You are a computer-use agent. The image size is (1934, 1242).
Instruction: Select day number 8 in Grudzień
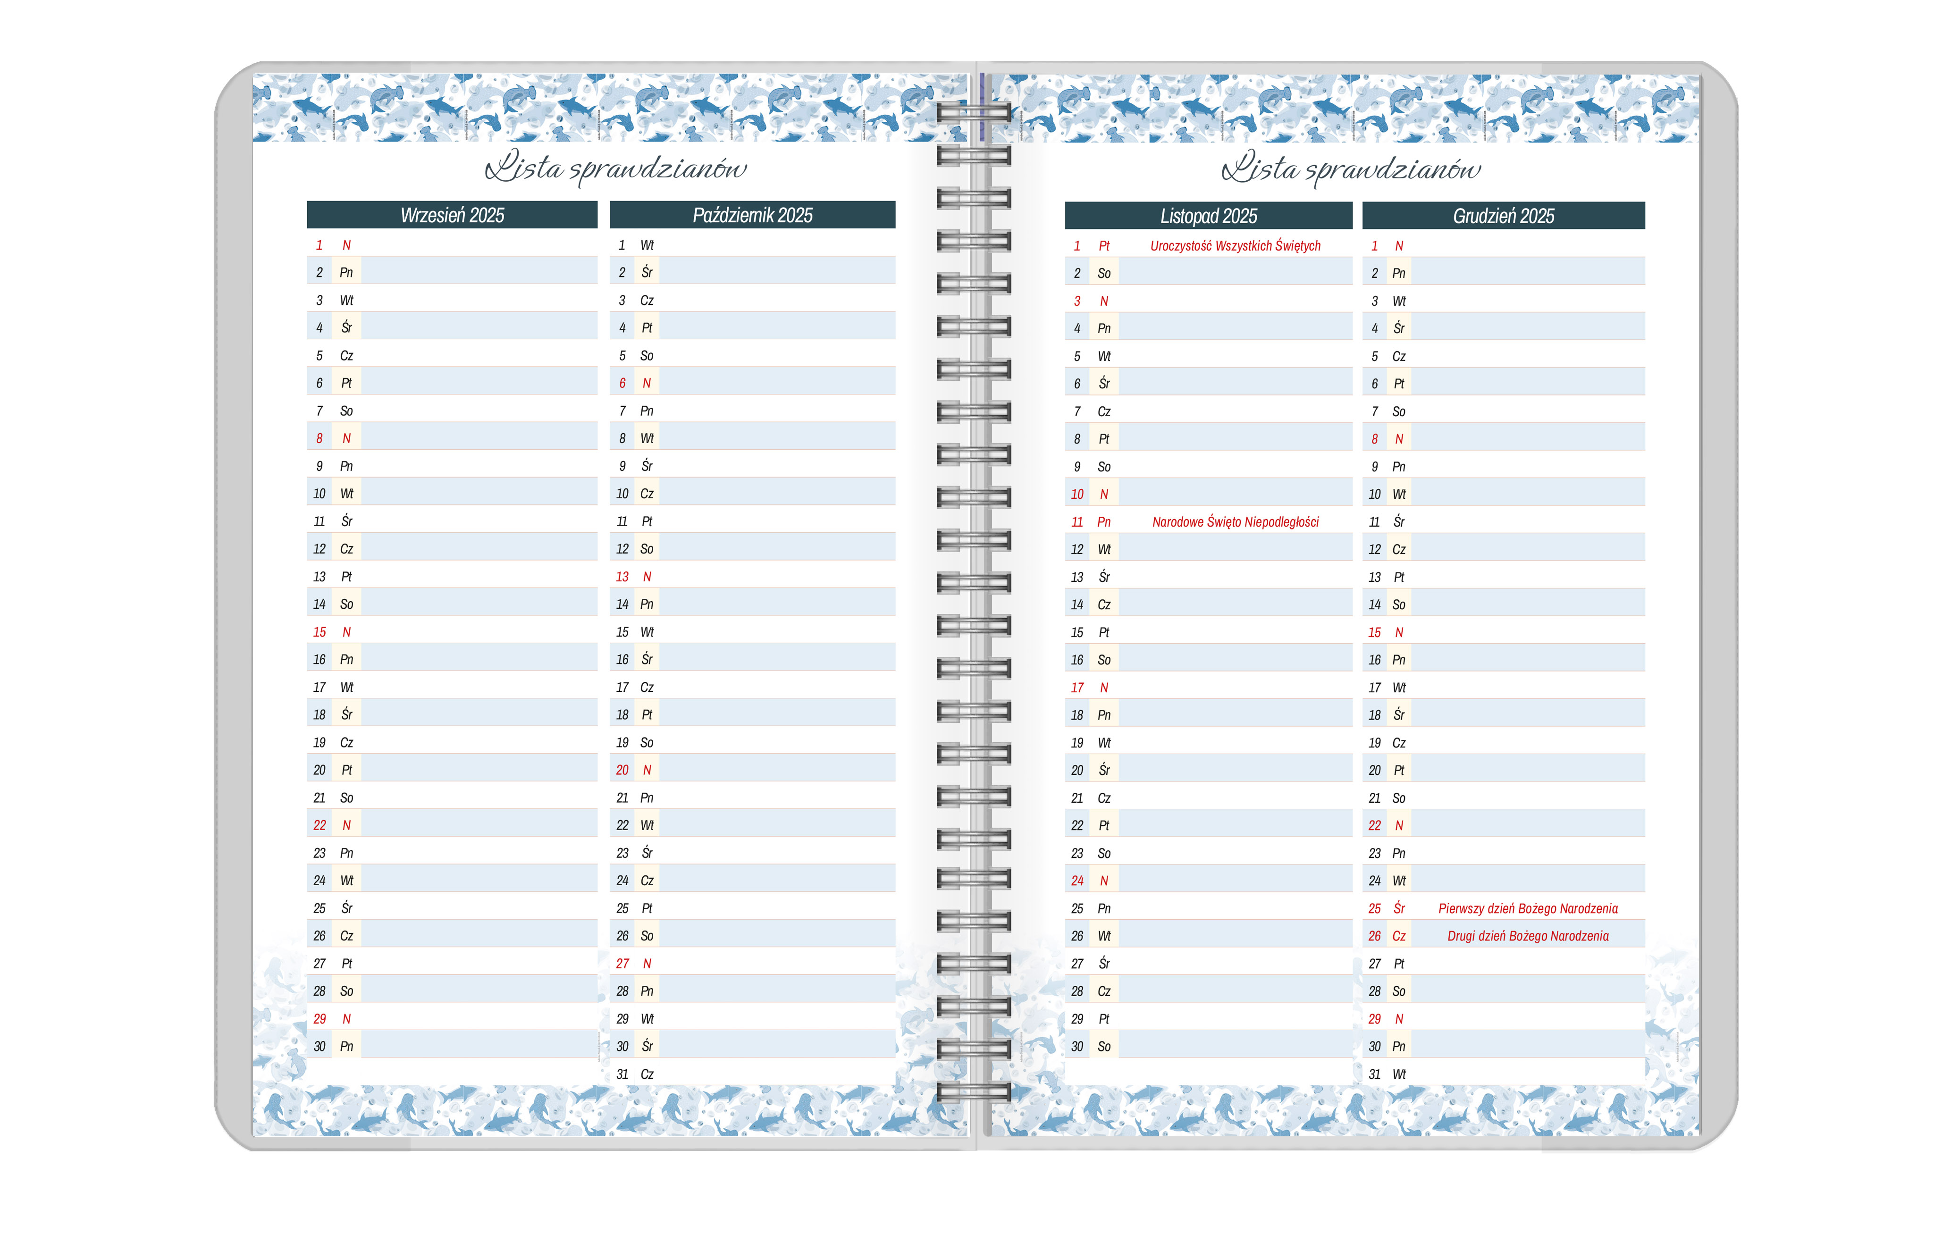(x=1374, y=439)
